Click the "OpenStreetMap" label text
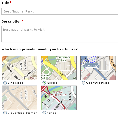Image resolution: width=118 pixels, height=116 pixels. click(x=98, y=83)
